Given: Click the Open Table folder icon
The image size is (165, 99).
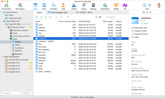Looking at the screenshot, I should pyautogui.click(x=37, y=17).
